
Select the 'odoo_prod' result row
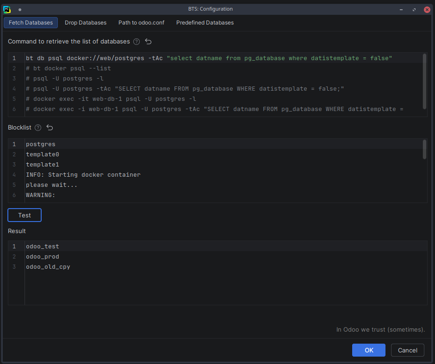pos(43,257)
